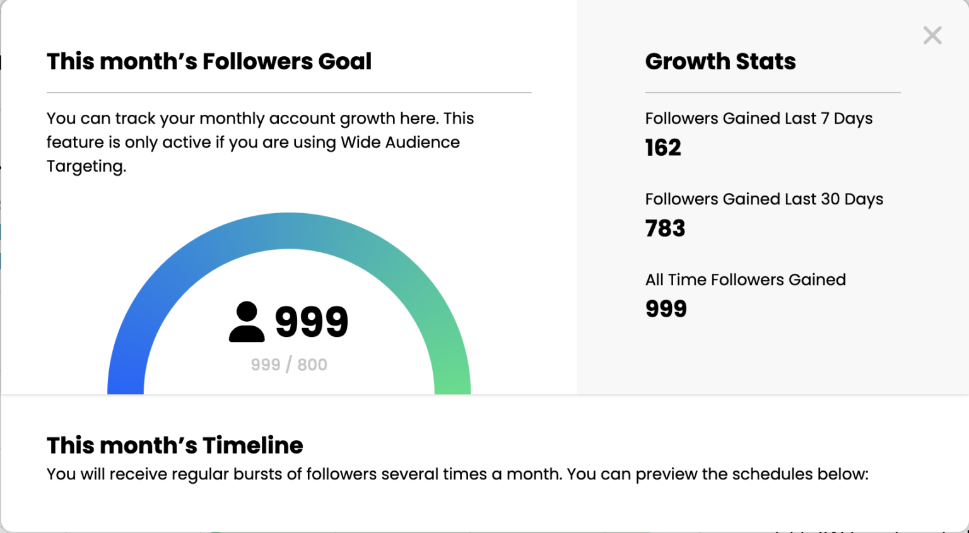Viewport: 969px width, 533px height.
Task: Click the person silhouette follower icon
Action: (x=247, y=322)
